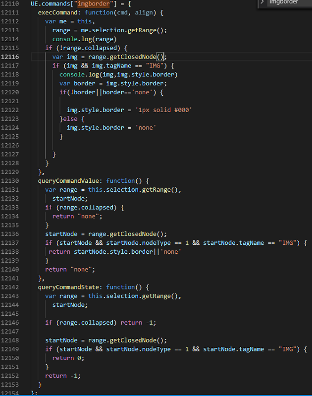312x396 pixels.
Task: Click 'startNode;' declaration on line 12144
Action: (x=70, y=305)
